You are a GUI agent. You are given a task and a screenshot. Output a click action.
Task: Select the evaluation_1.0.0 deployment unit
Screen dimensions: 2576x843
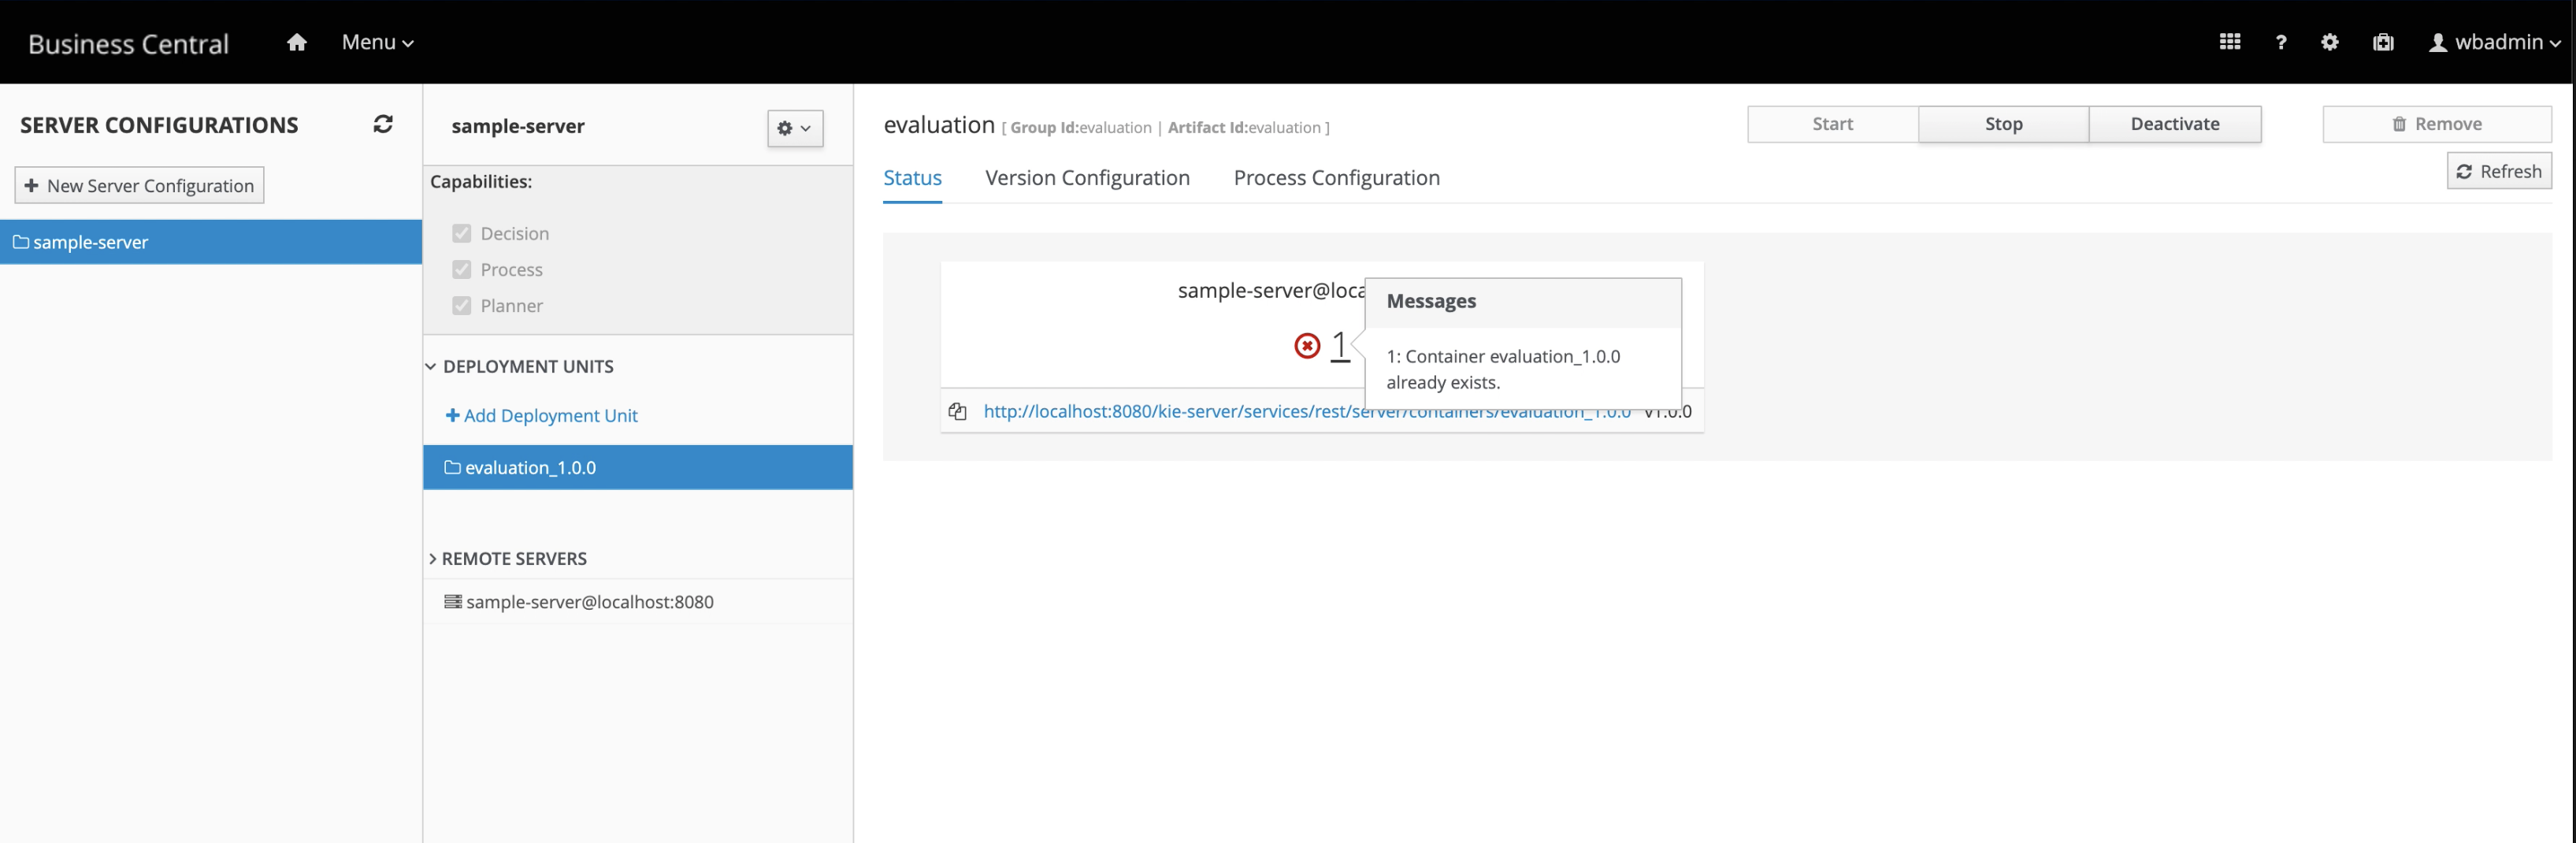638,467
